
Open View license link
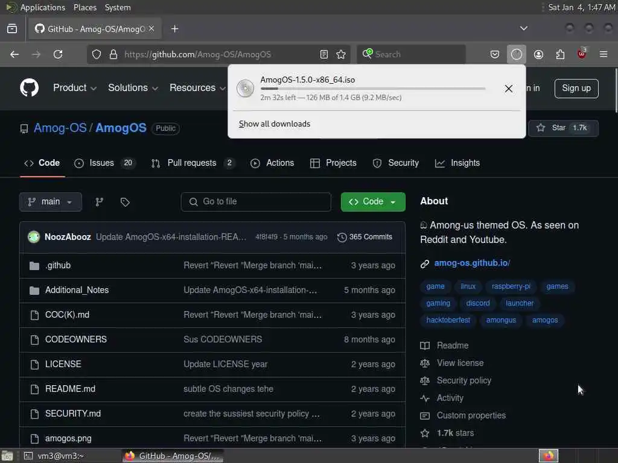(460, 363)
